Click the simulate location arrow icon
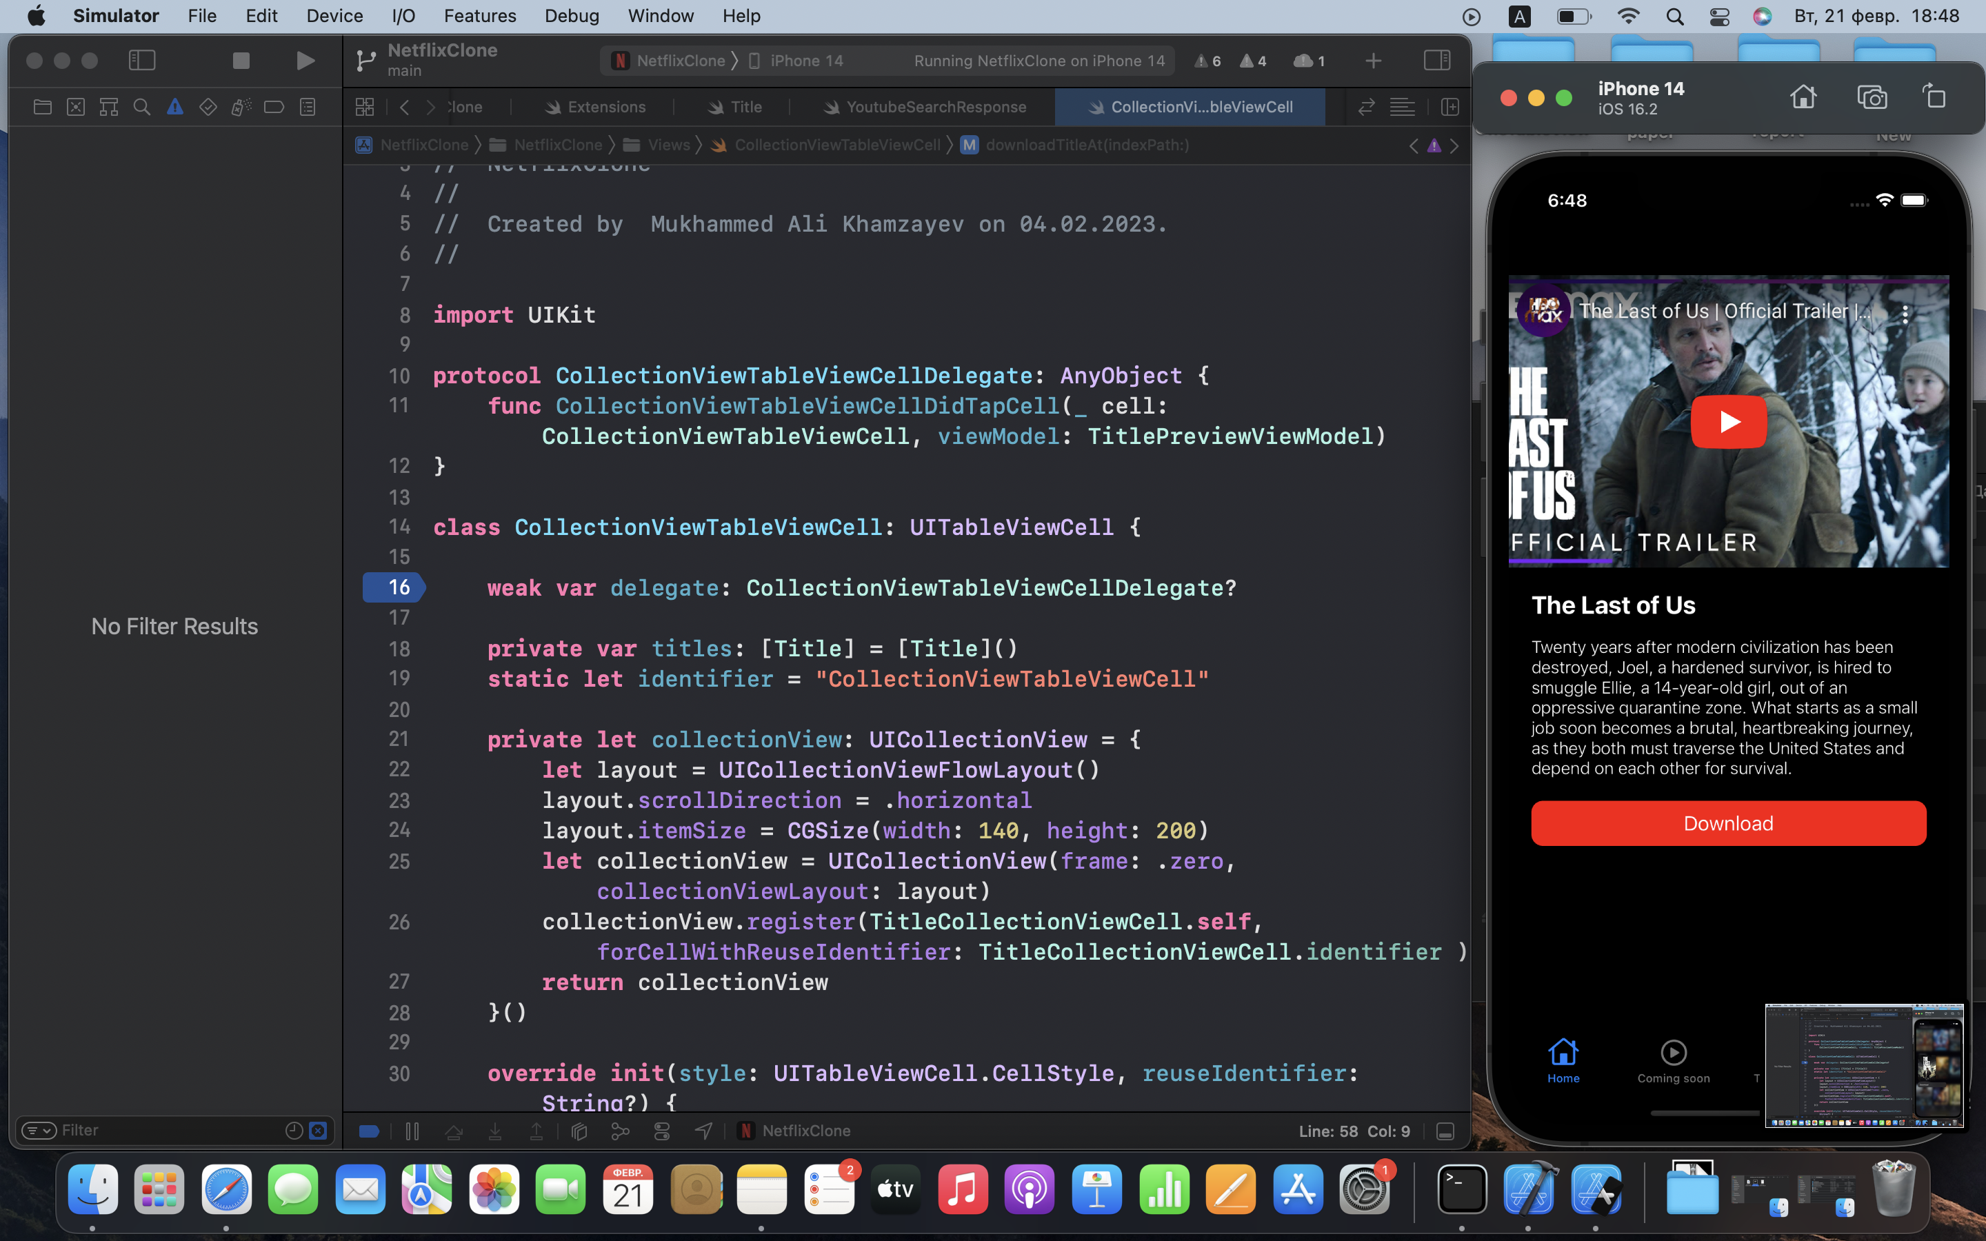Screen dimensions: 1986x1241 [703, 1131]
